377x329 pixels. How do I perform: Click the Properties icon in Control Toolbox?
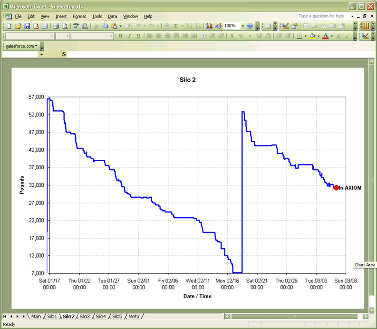(x=295, y=26)
